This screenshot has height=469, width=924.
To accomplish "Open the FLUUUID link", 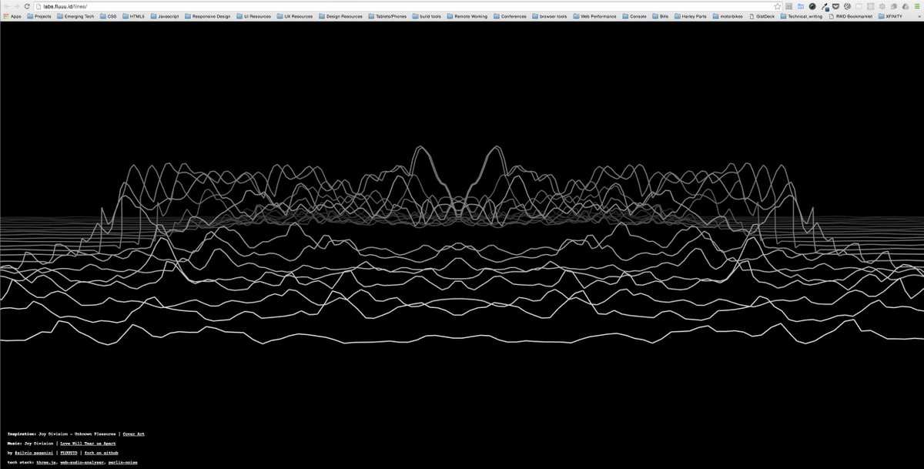I will [69, 453].
